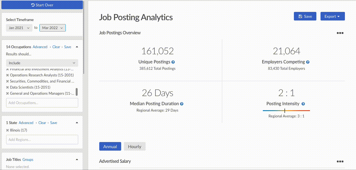Image resolution: width=356 pixels, height=170 pixels.
Task: Remove Data Scientists occupation with its X icon
Action: click(7, 87)
